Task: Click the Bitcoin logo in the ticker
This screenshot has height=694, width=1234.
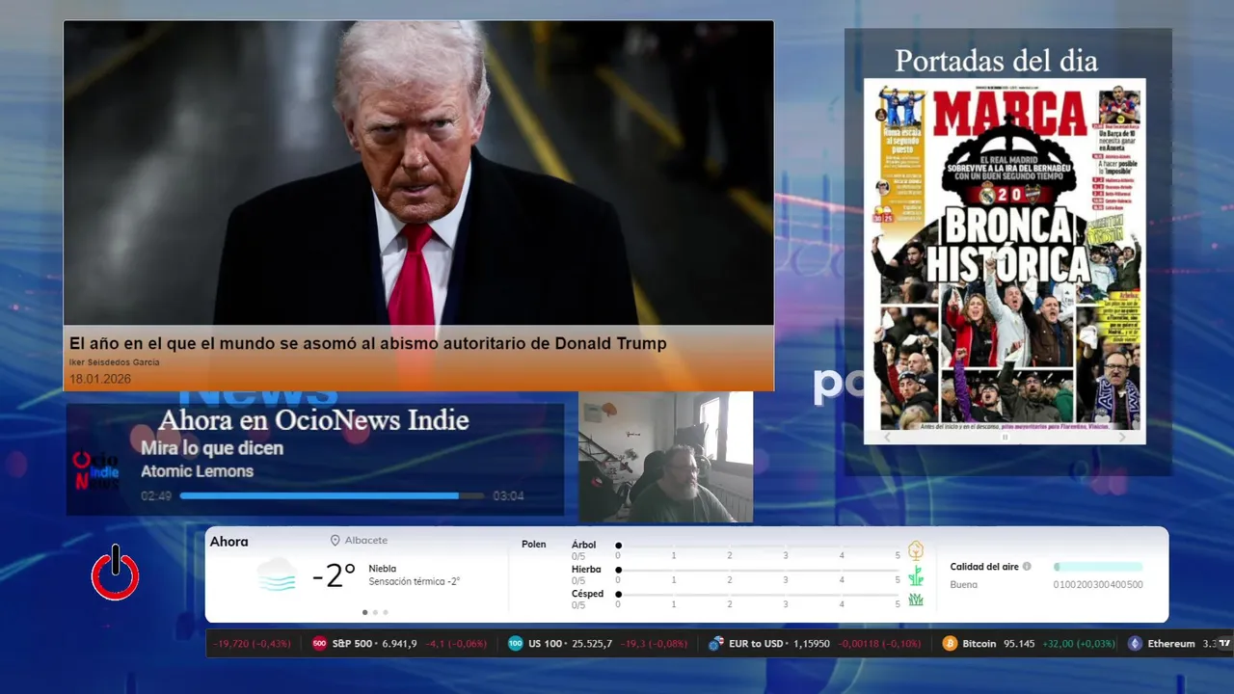Action: pyautogui.click(x=950, y=644)
